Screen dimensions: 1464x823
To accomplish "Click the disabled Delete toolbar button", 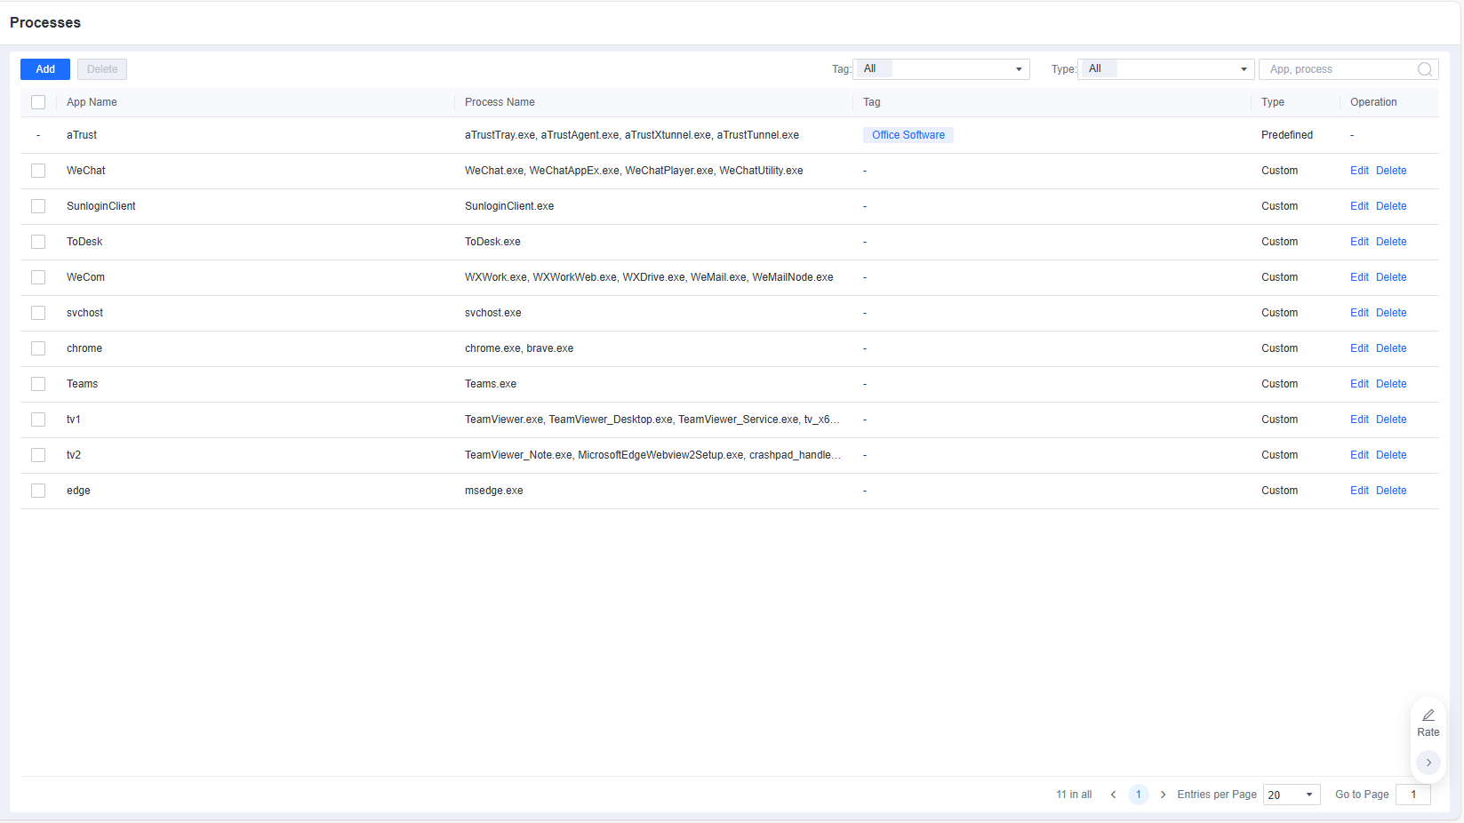I will pyautogui.click(x=102, y=69).
